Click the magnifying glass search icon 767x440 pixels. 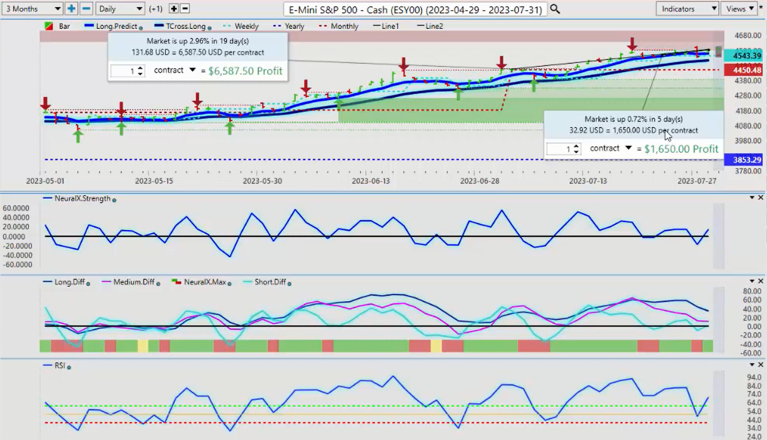click(x=555, y=9)
